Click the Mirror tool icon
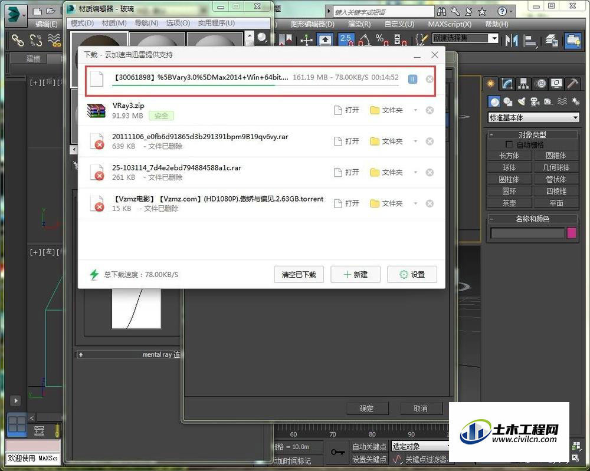Viewport: 590px width, 471px height. pyautogui.click(x=511, y=40)
